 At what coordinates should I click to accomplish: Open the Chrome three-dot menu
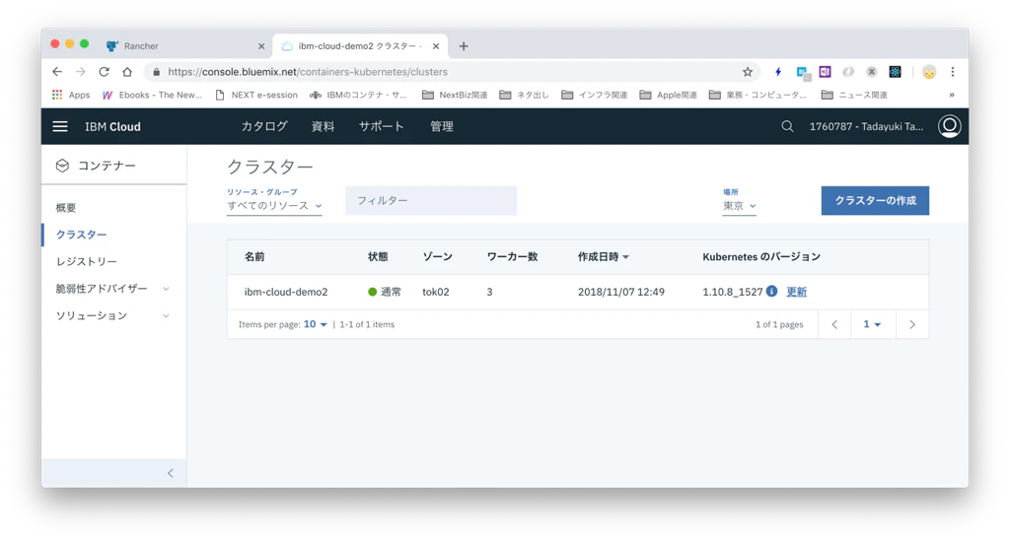click(x=953, y=72)
